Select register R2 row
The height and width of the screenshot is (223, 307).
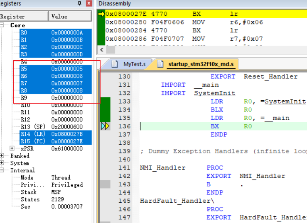[x=56, y=47]
